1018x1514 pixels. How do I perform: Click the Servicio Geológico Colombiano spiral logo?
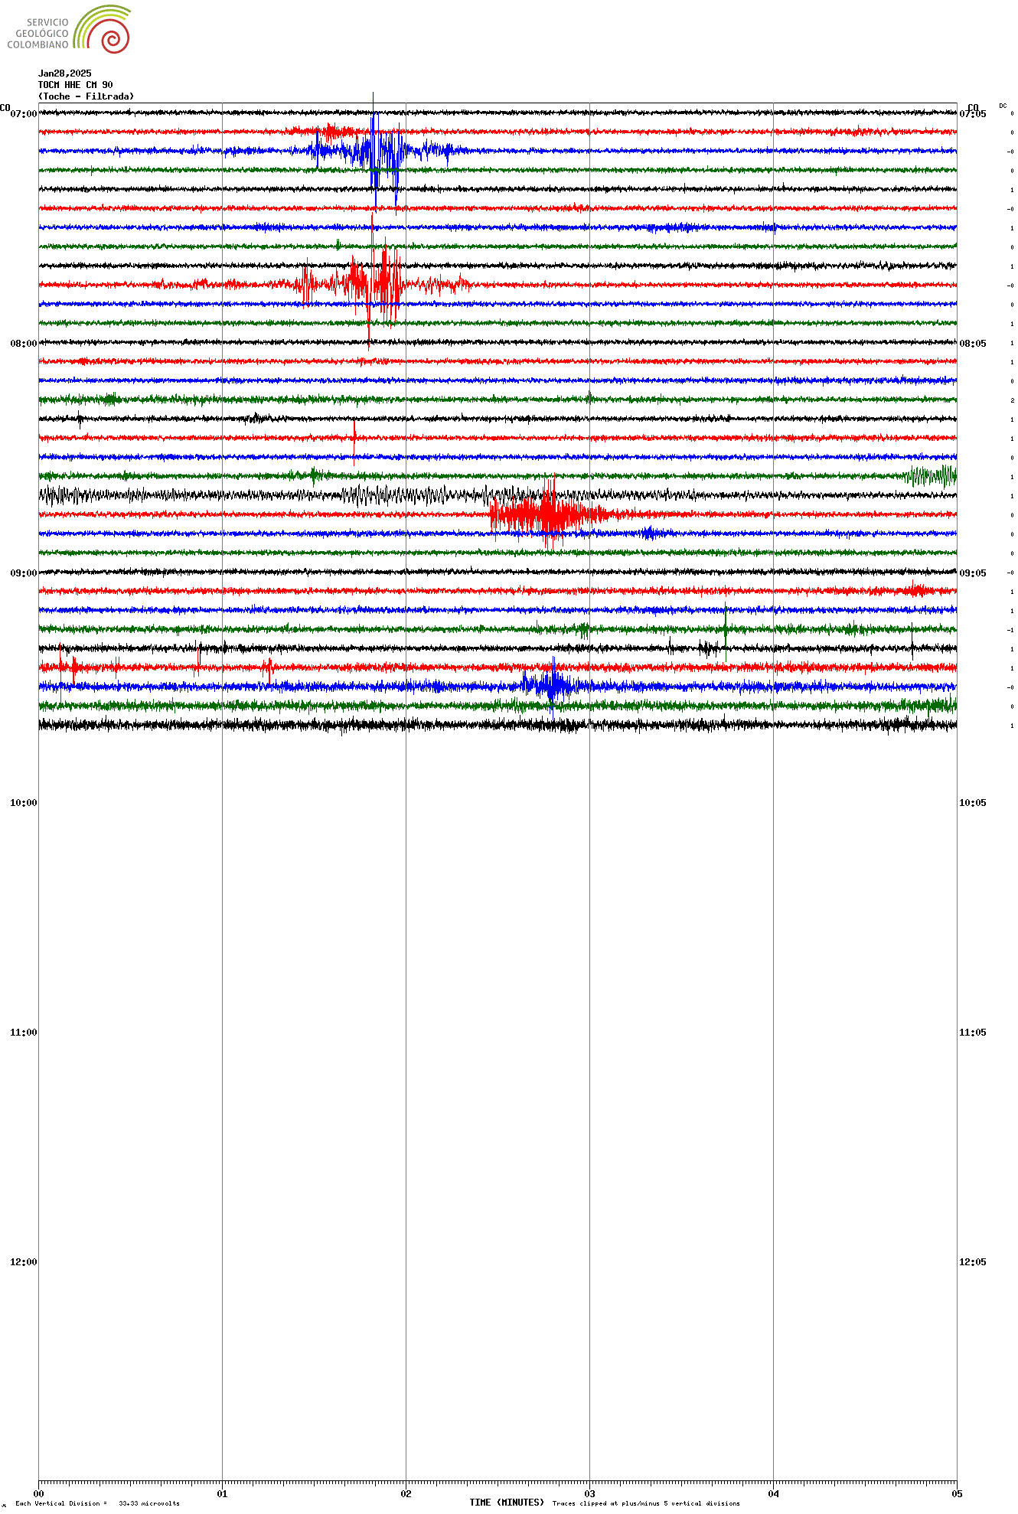(x=103, y=30)
